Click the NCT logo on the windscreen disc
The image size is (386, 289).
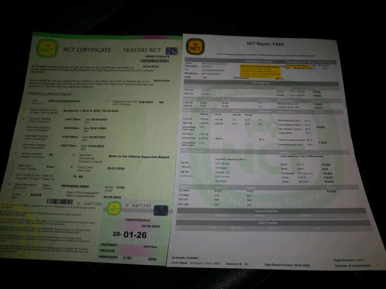114,208
